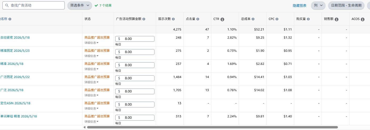Click the CPC column info icon
This screenshot has height=130, width=370.
(277, 19)
